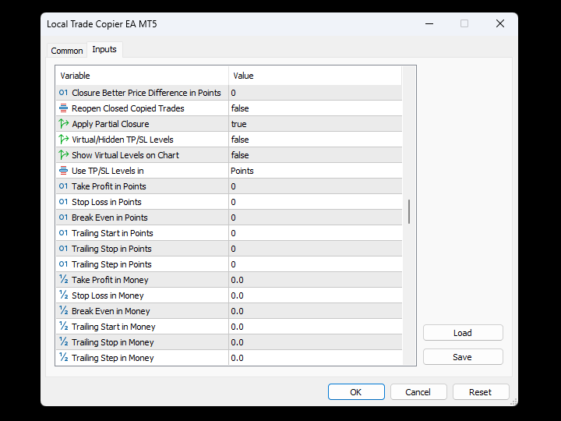The image size is (561, 421).
Task: Edit the Trailing Step in Money value
Action: pyautogui.click(x=316, y=357)
